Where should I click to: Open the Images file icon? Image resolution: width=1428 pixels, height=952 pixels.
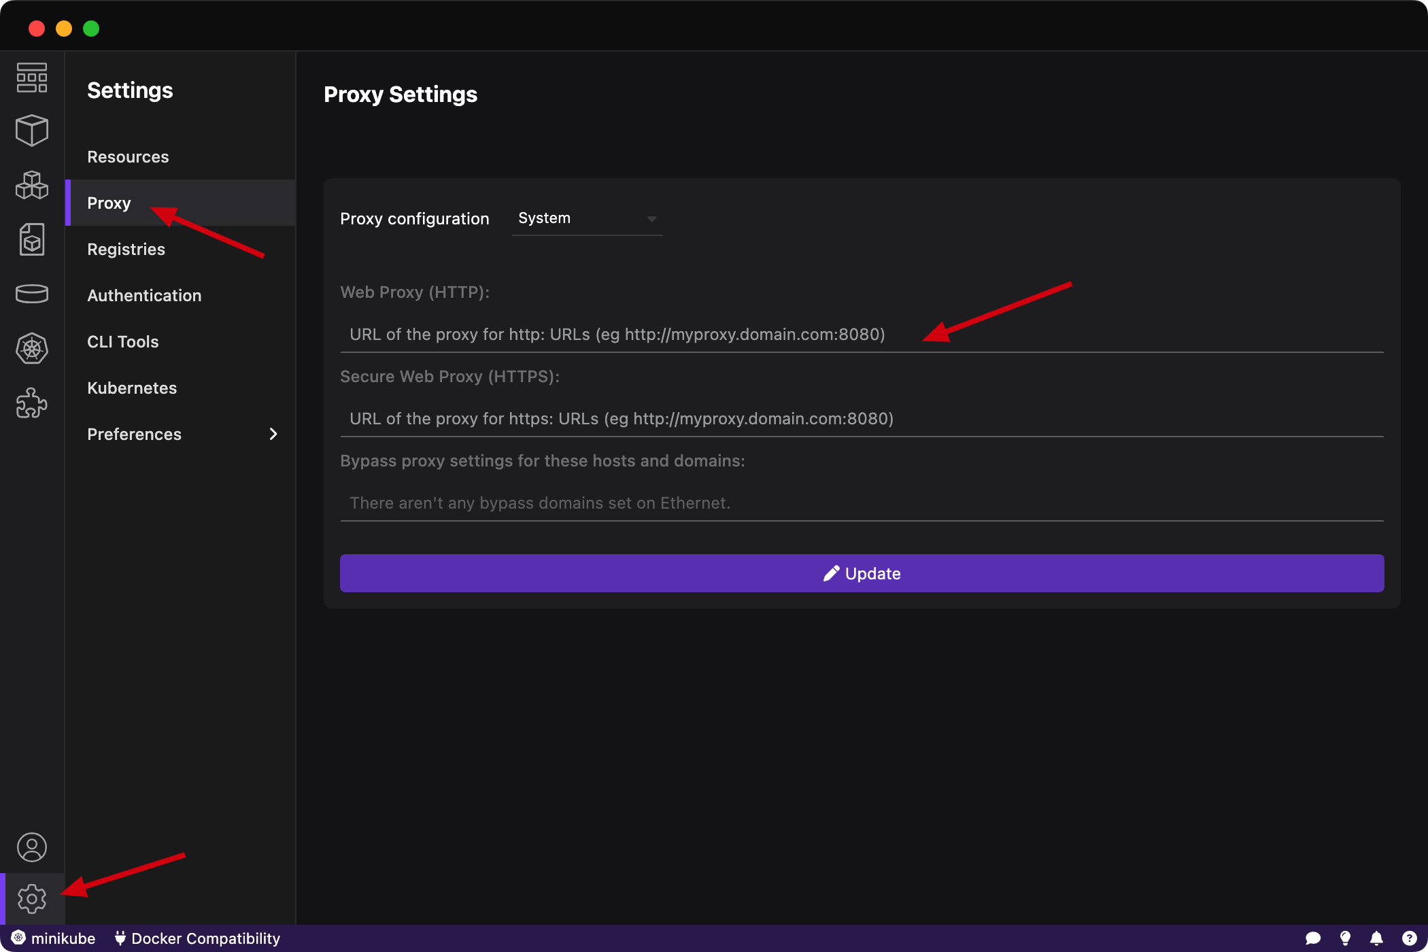tap(32, 239)
